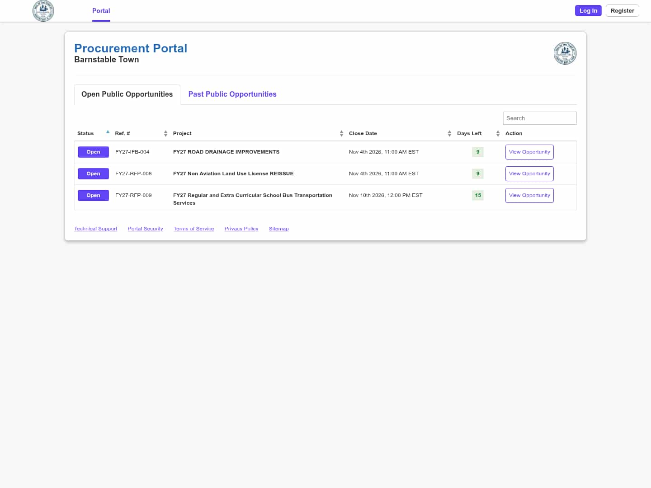Click the Action column header
The height and width of the screenshot is (488, 651).
(x=514, y=133)
